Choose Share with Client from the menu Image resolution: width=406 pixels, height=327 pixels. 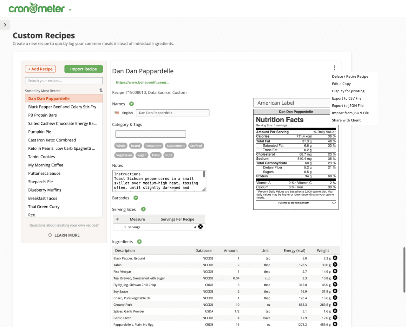(x=346, y=120)
